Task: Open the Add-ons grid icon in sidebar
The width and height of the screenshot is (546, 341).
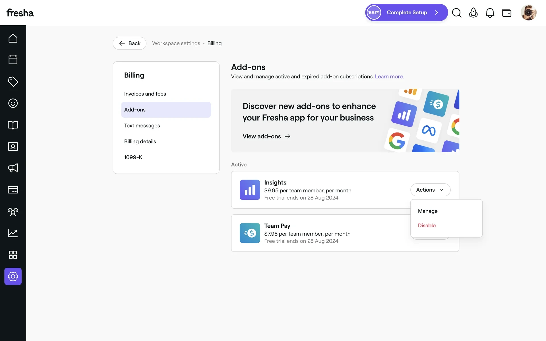Action: pos(13,255)
